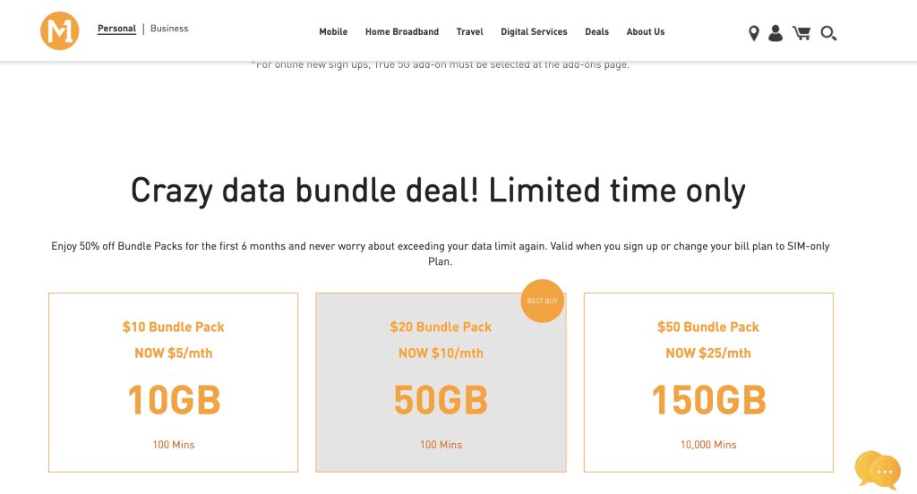Open the store locator pin icon
The height and width of the screenshot is (494, 917).
coord(754,33)
